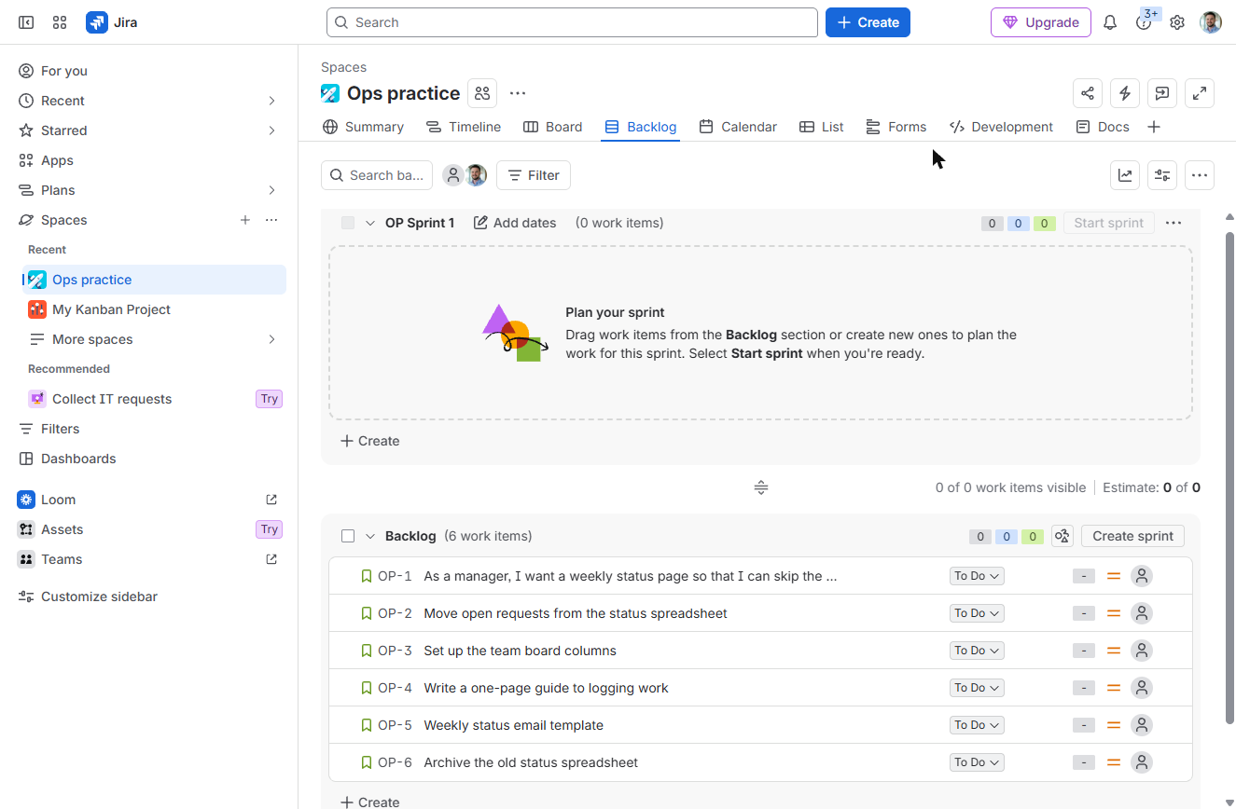Open the team members icon beside Ops practice
Viewport: 1236px width, 809px height.
pyautogui.click(x=482, y=93)
